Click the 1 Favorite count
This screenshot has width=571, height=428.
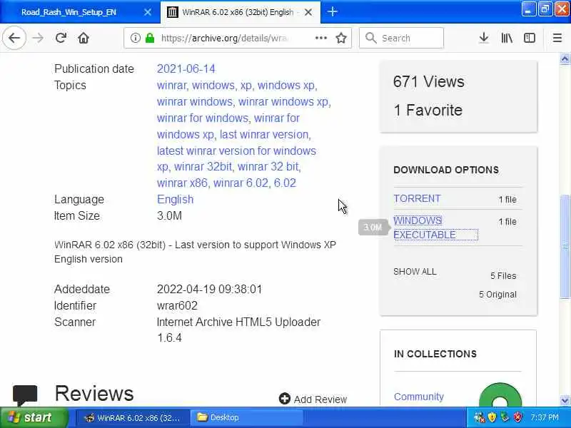pyautogui.click(x=428, y=110)
